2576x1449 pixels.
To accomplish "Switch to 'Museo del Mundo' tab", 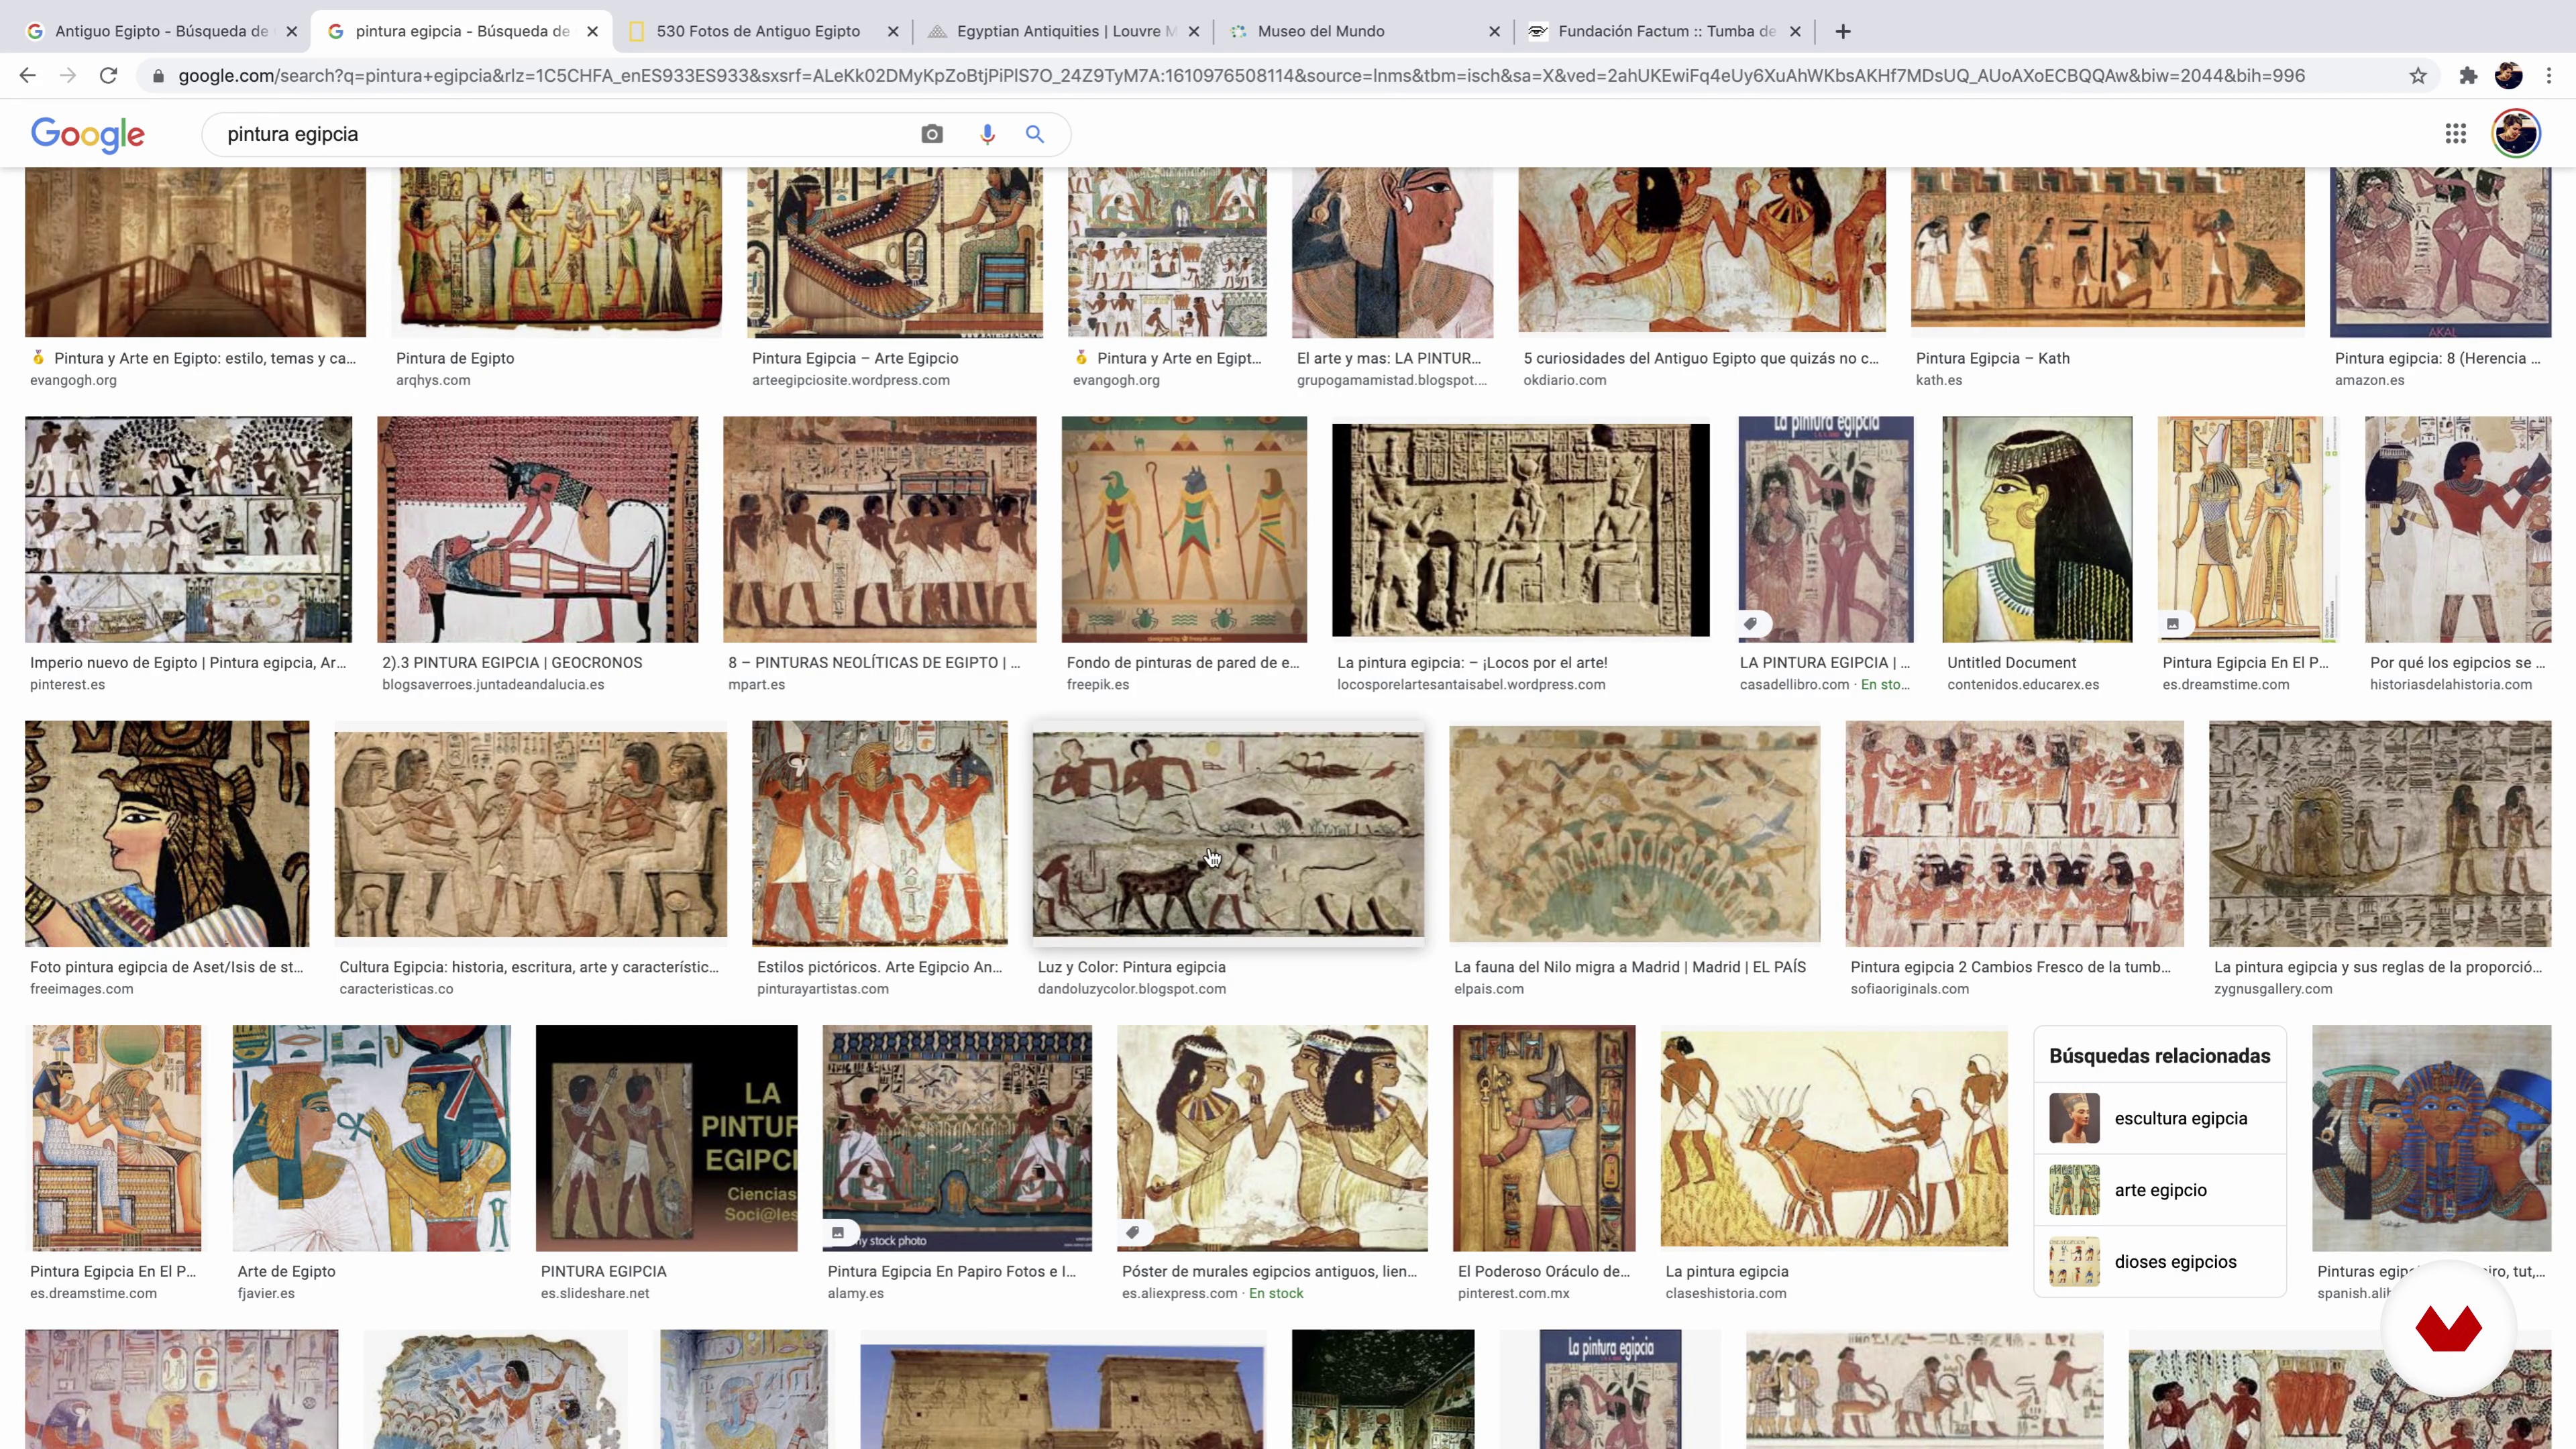I will click(1364, 31).
